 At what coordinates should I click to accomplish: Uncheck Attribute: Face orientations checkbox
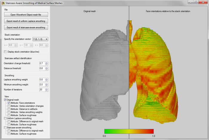point(9,103)
